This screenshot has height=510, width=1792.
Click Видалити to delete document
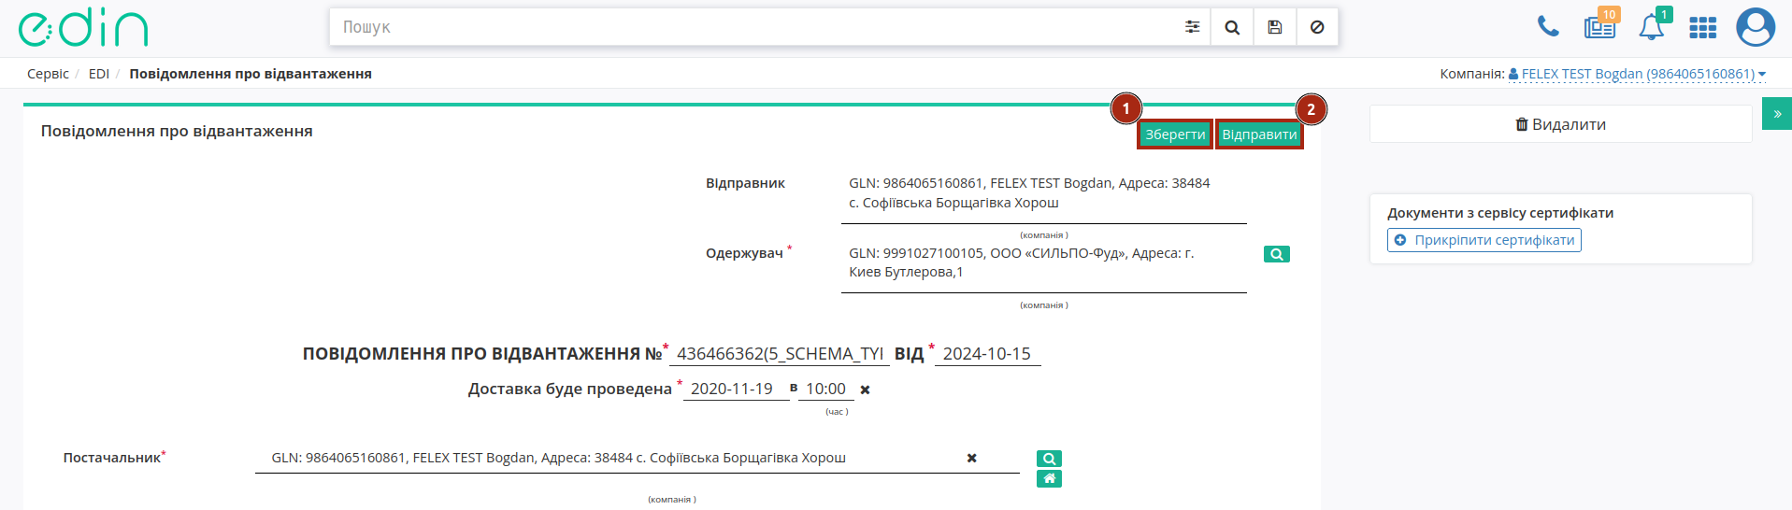coord(1560,124)
